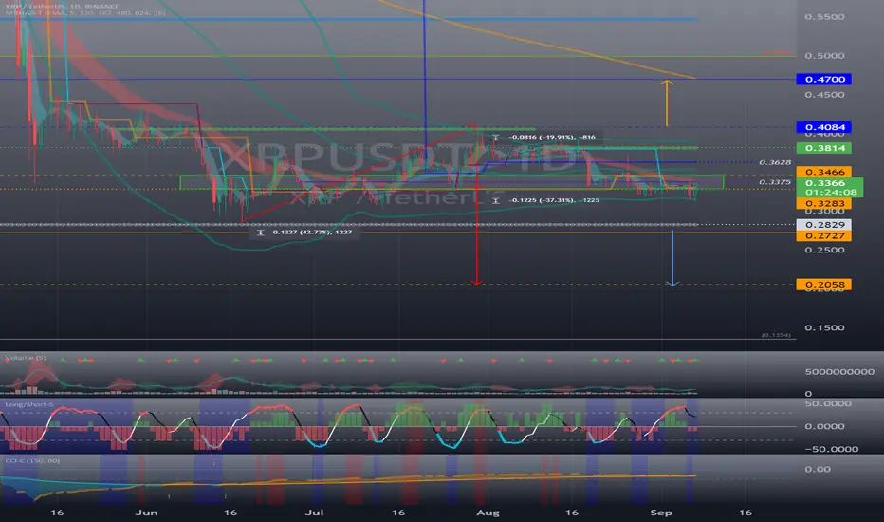Click the Aug date axis label
This screenshot has width=884, height=522.
(488, 513)
